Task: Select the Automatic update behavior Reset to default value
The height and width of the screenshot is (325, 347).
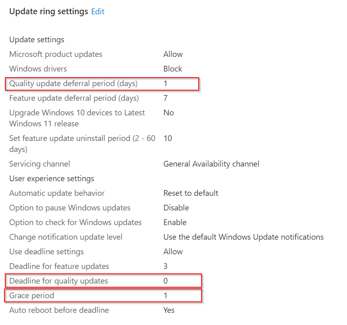Action: (191, 193)
